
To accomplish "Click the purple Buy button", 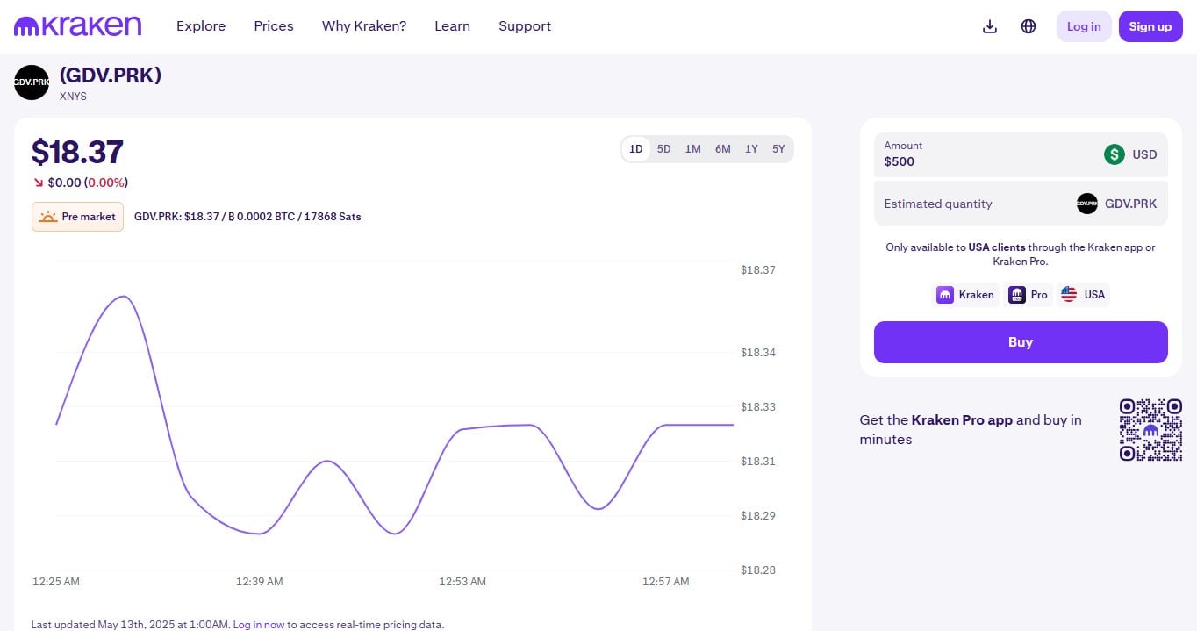I will click(x=1021, y=342).
